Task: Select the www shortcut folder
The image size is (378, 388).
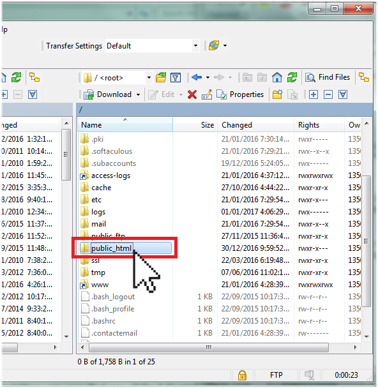Action: click(94, 285)
